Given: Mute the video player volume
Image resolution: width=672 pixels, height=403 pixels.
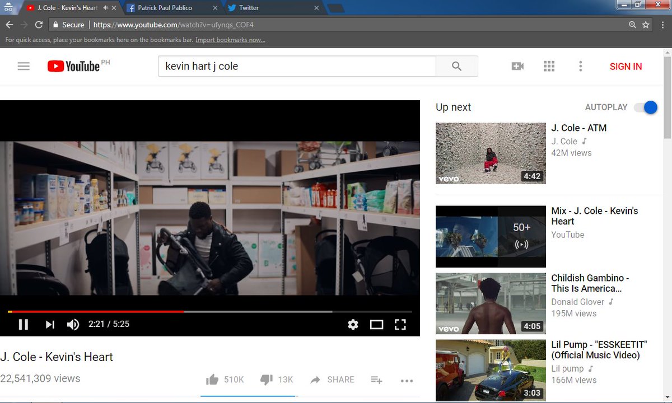Looking at the screenshot, I should pos(73,324).
